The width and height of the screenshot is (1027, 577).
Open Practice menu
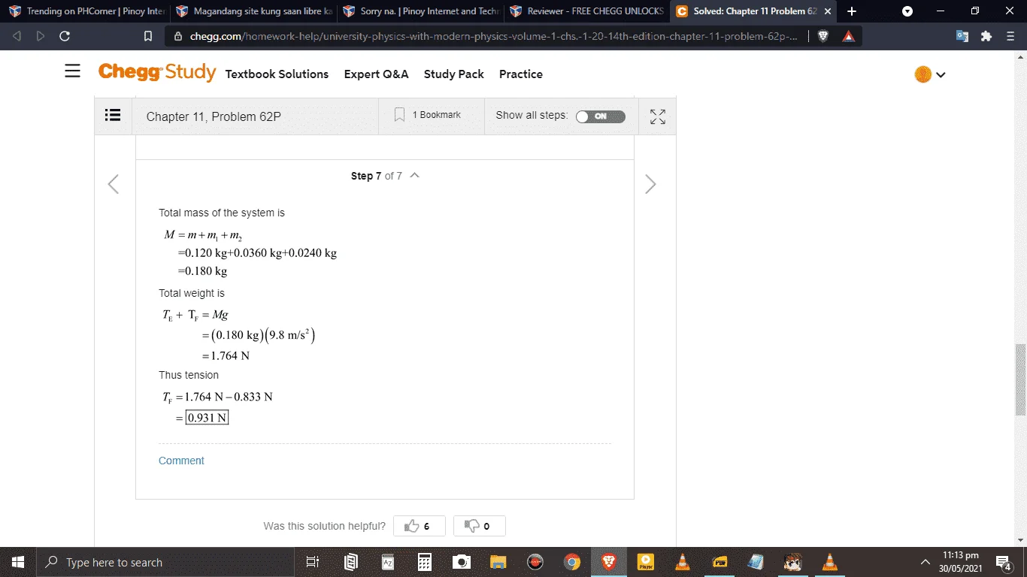pos(521,74)
